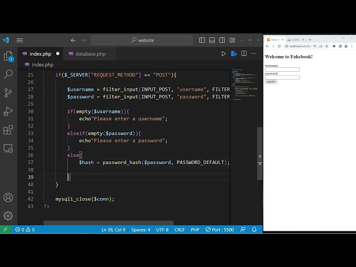This screenshot has width=356, height=267.
Task: Open the Extensions view
Action: [8, 130]
